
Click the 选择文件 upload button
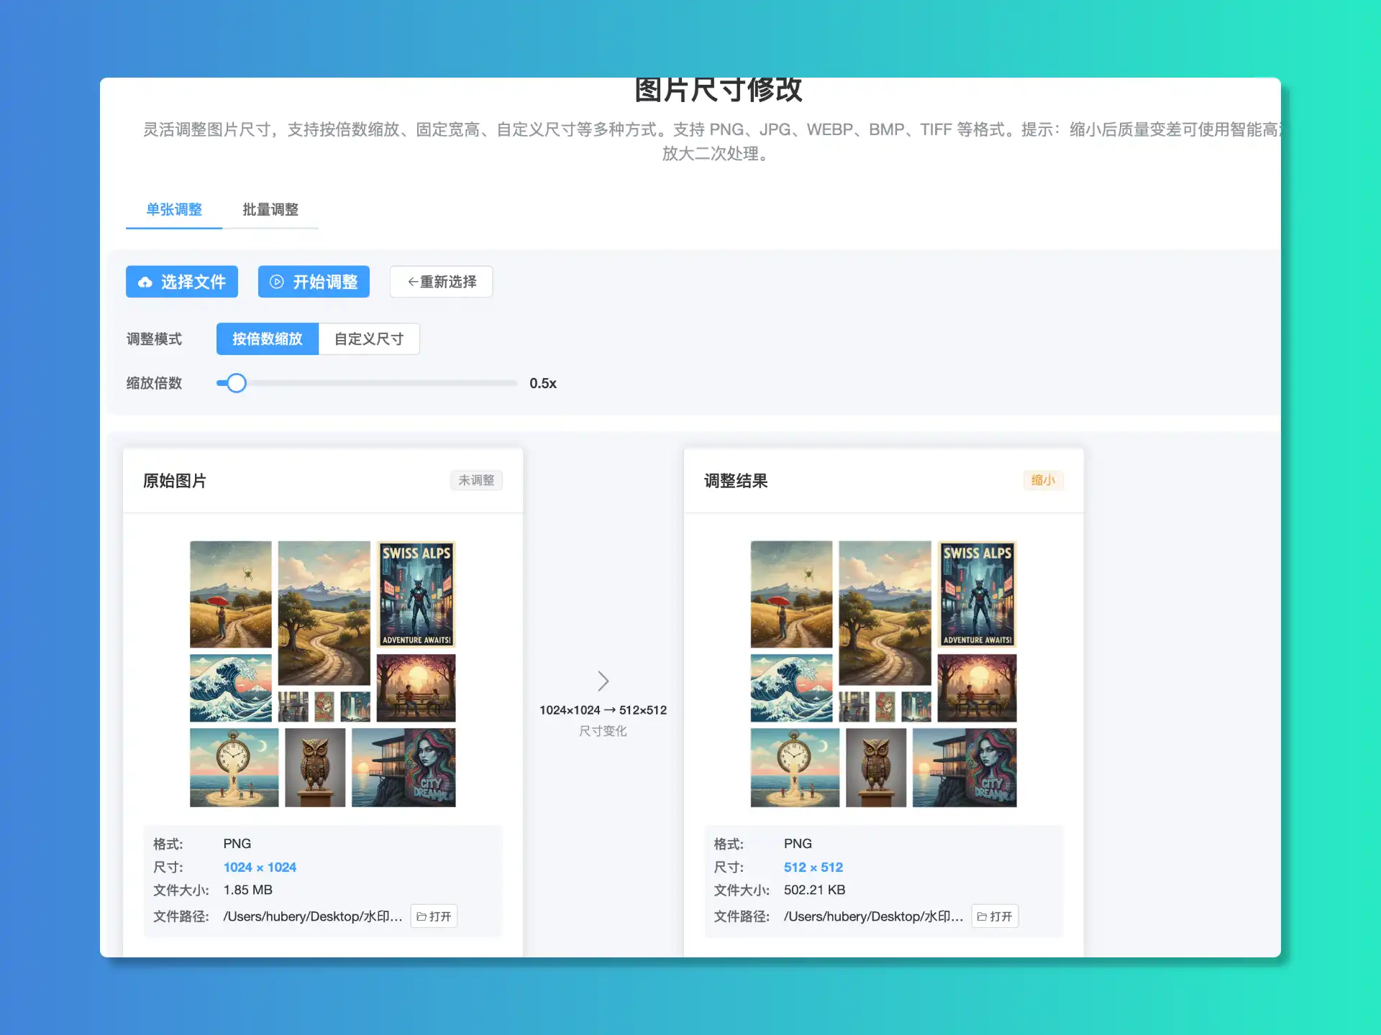[182, 282]
